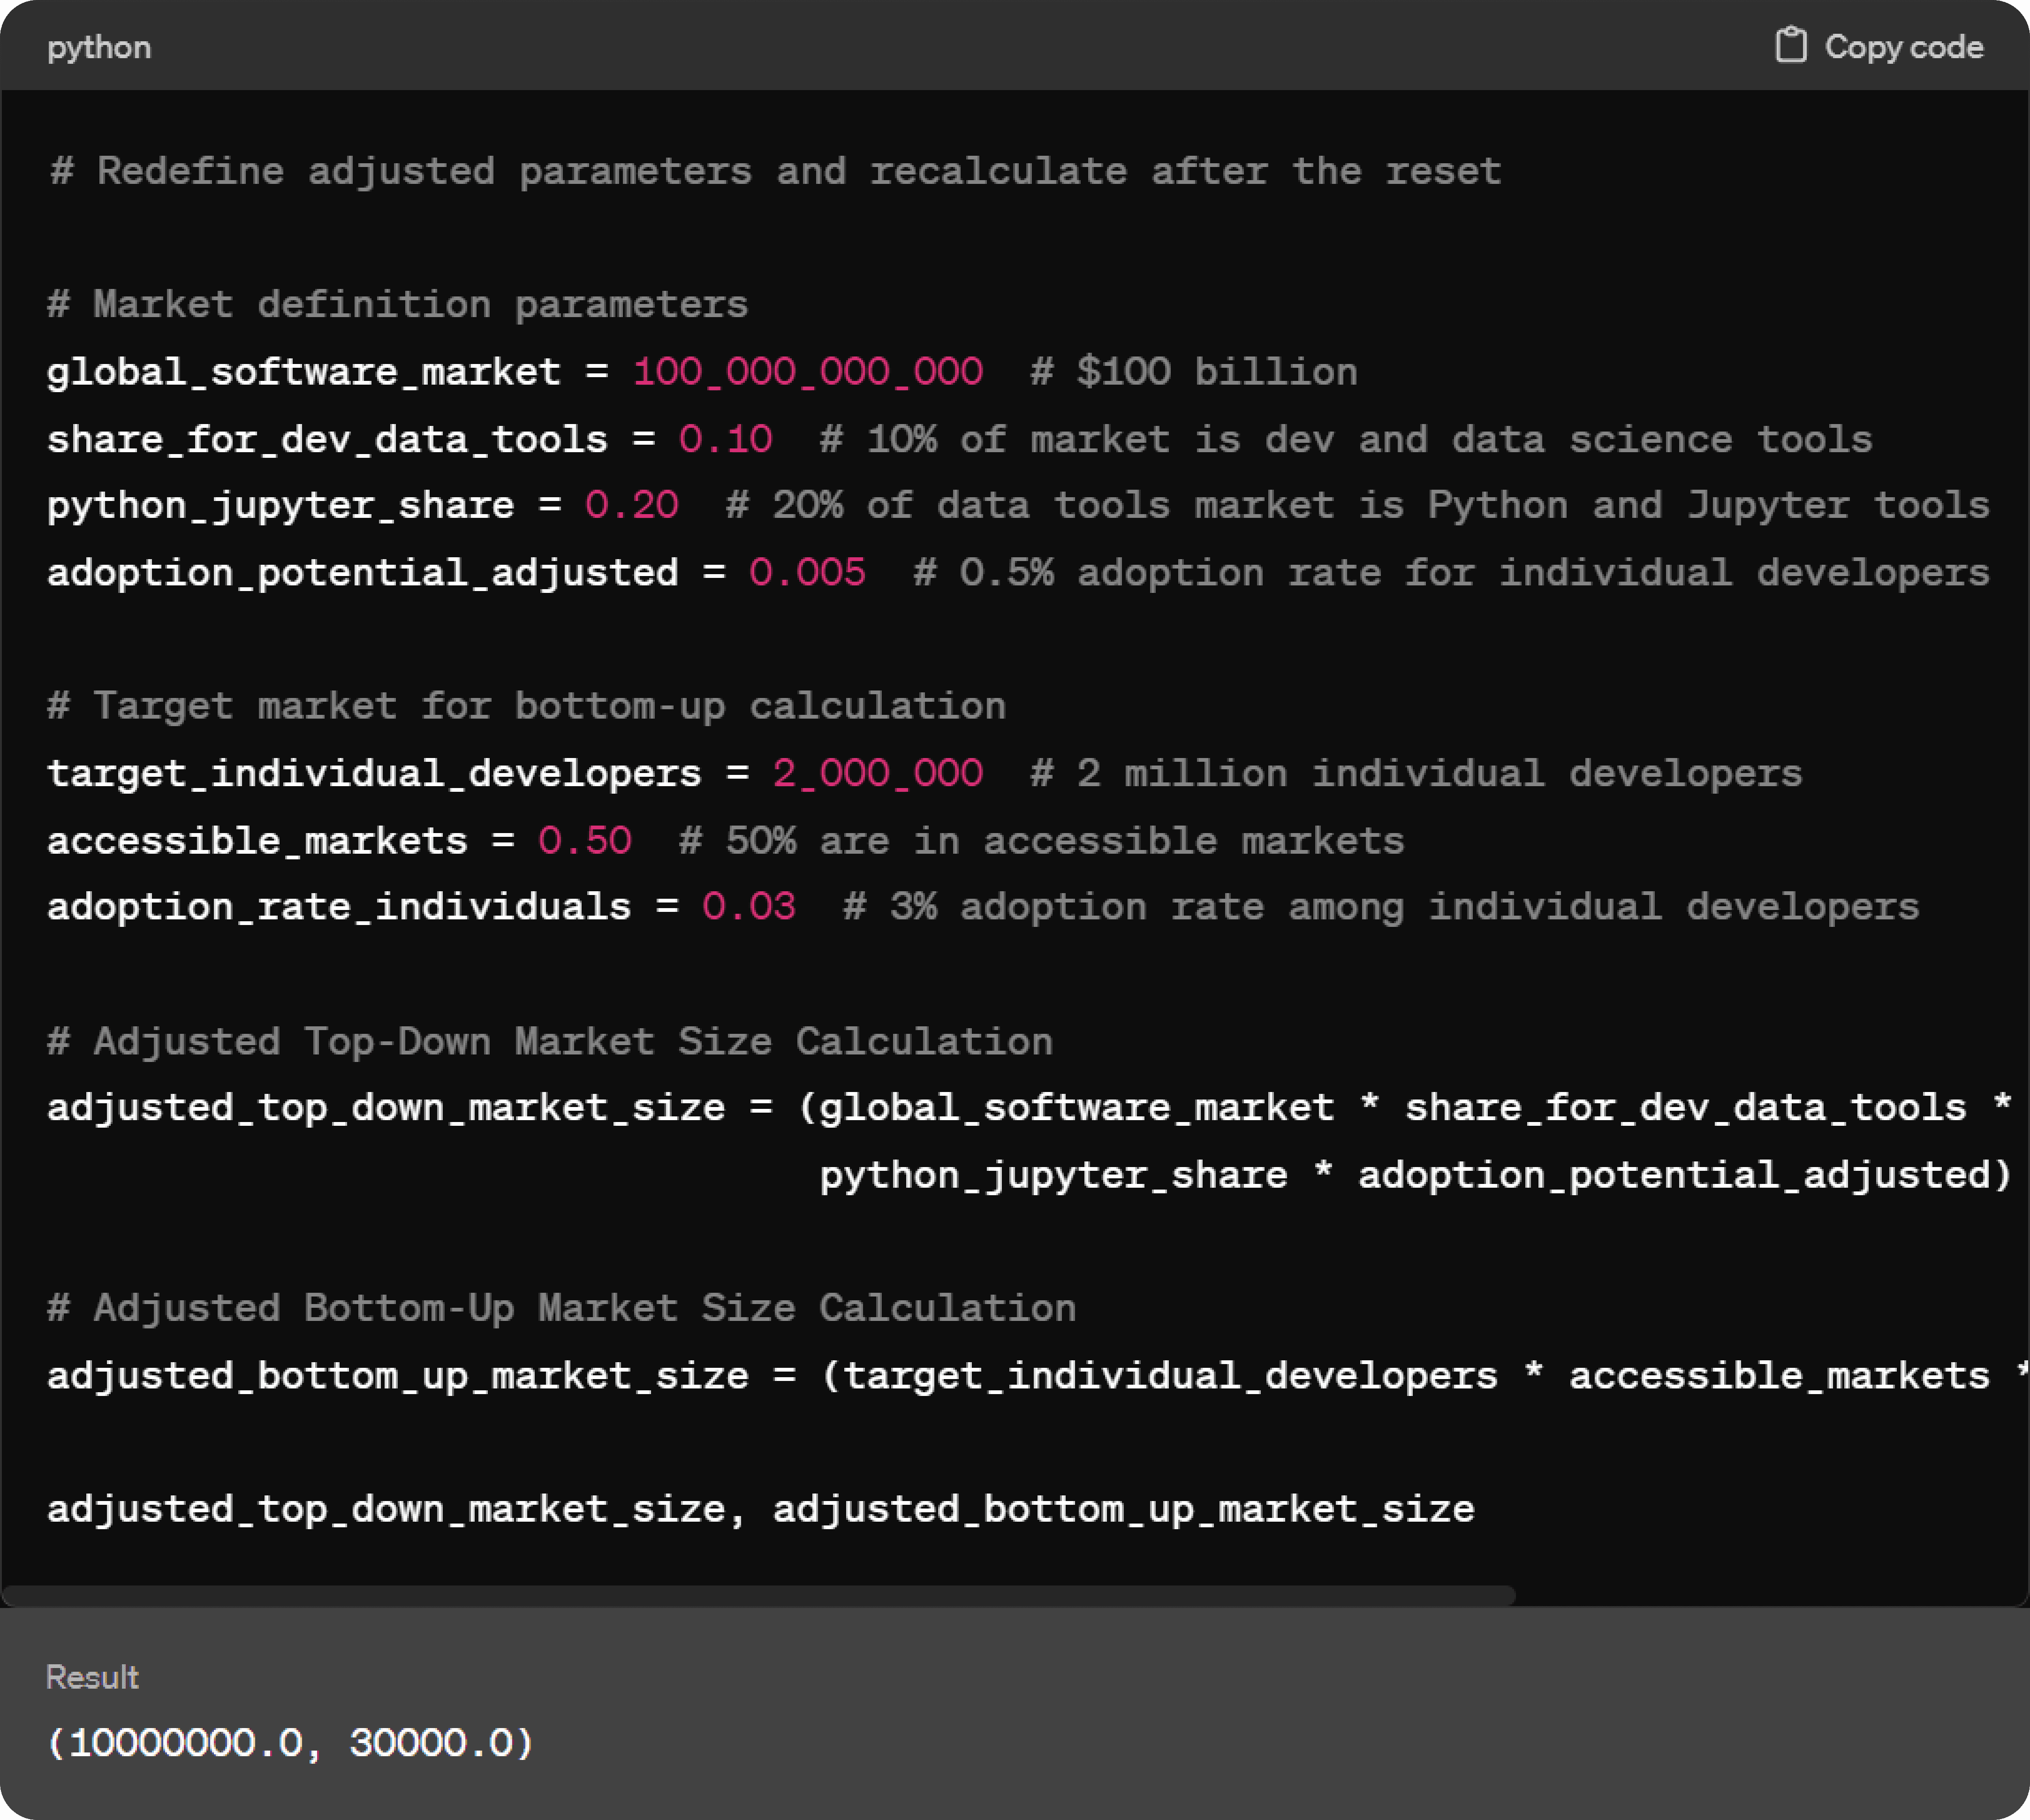Click the 0.50 accessible_markets value
Screen dimensions: 2030x1820
click(584, 840)
